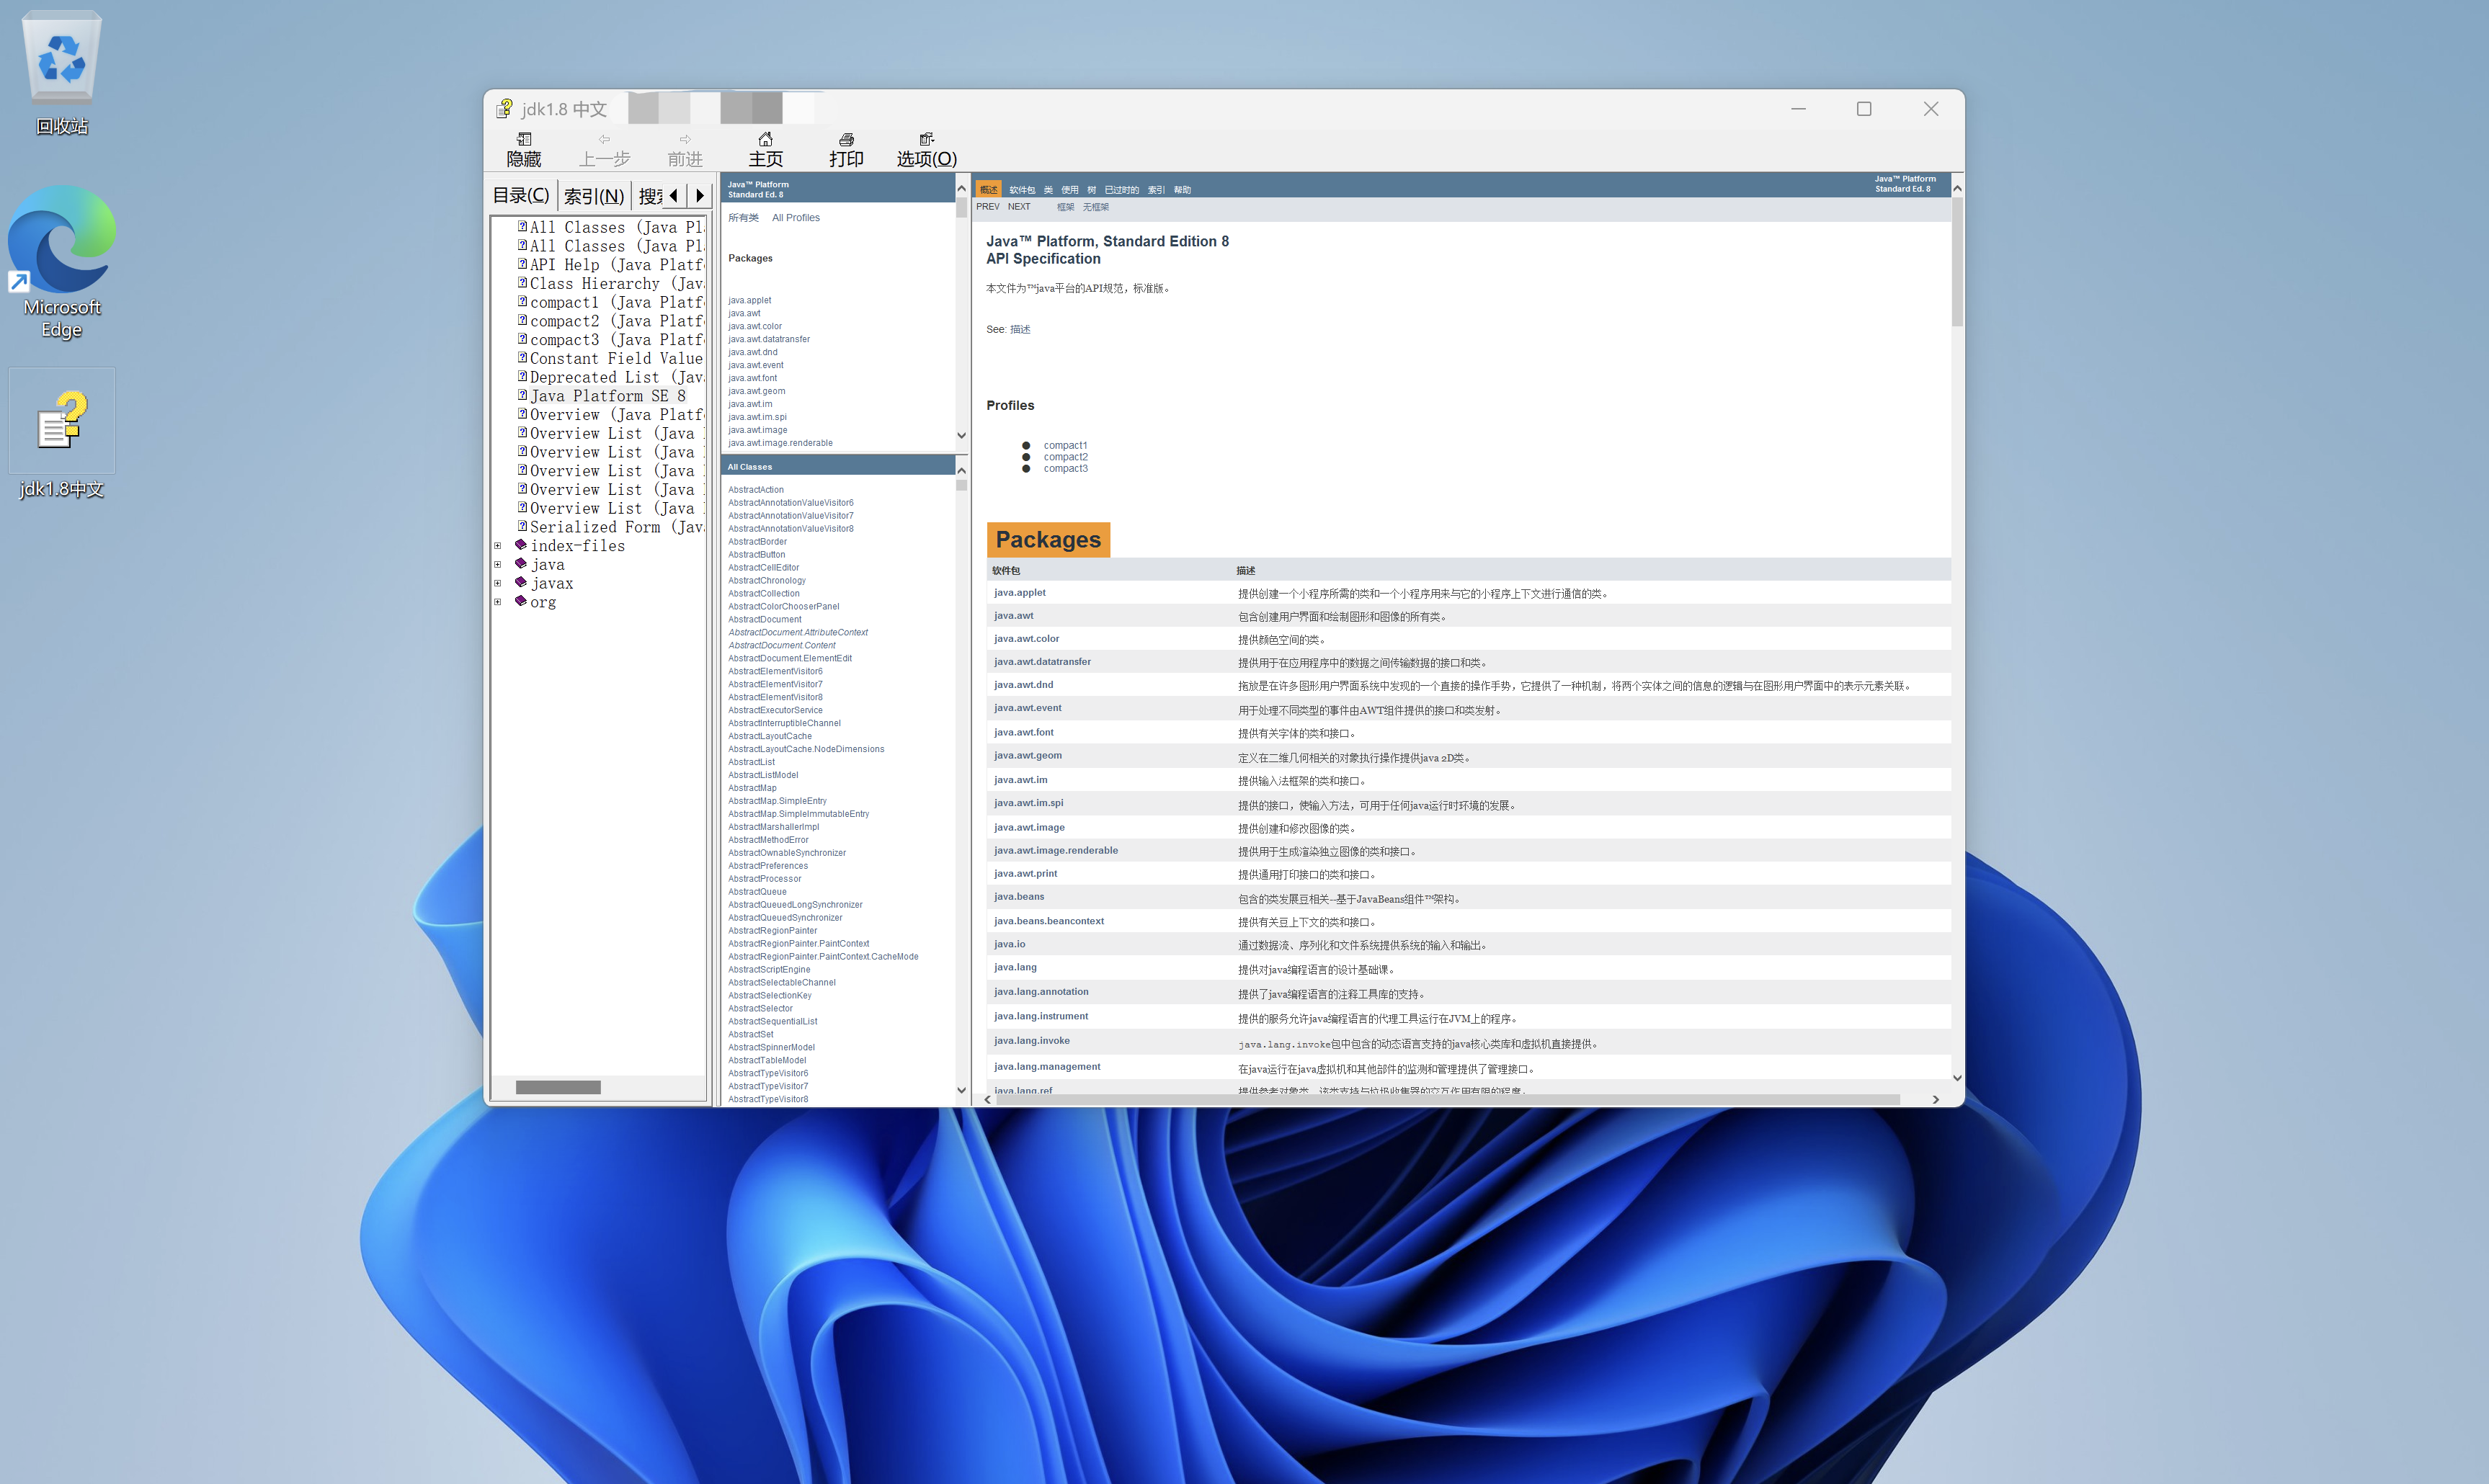Expand the org tree node
Viewport: 2489px width, 1484px height.
(x=498, y=602)
